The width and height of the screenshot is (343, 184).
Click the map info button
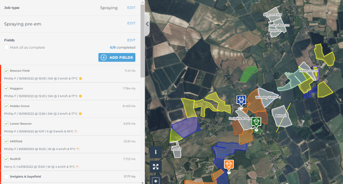[155, 152]
